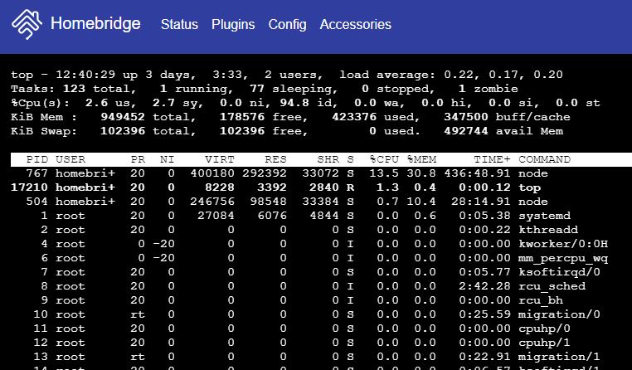
Task: Click the systemd command name
Action: (545, 216)
